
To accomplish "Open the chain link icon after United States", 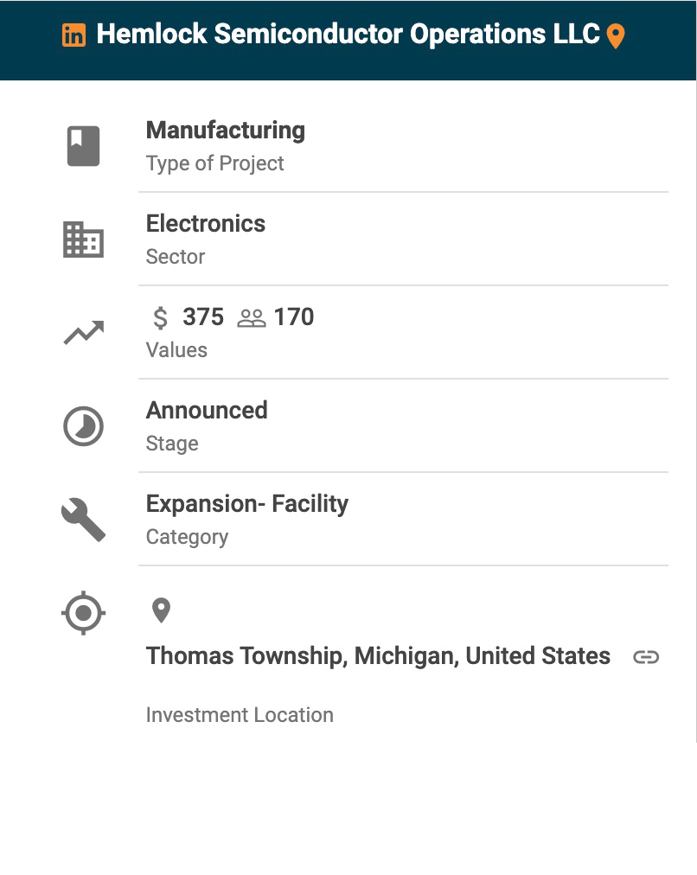I will [646, 657].
